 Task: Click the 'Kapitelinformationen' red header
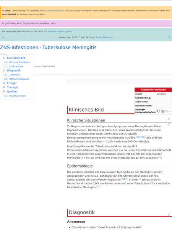coord(153,90)
